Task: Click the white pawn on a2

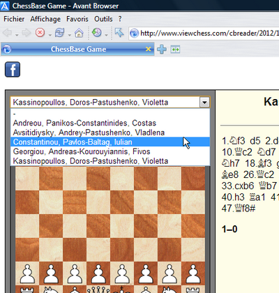Action: pos(27,273)
